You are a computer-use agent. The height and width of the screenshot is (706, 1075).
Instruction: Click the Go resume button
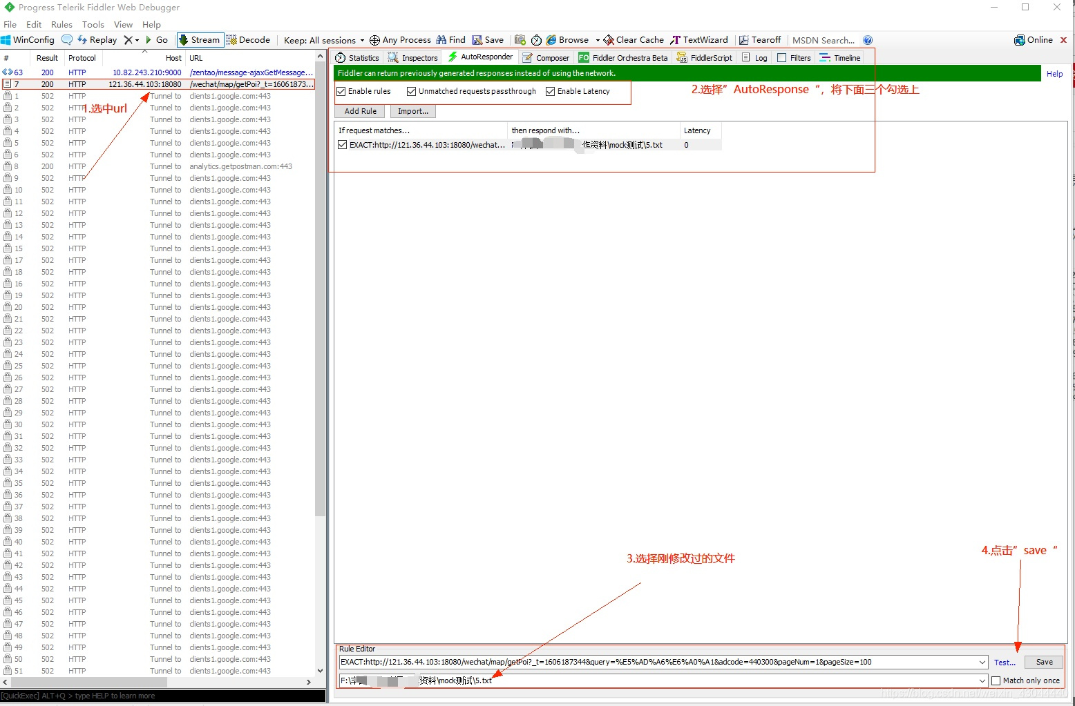tap(157, 40)
